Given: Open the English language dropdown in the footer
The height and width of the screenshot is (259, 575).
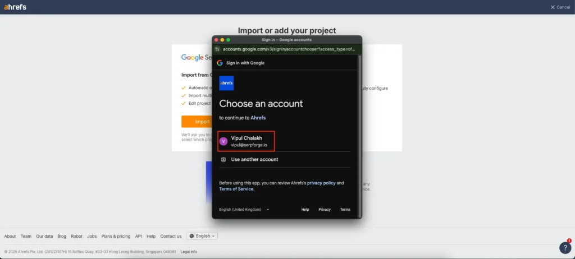Looking at the screenshot, I should [x=202, y=236].
